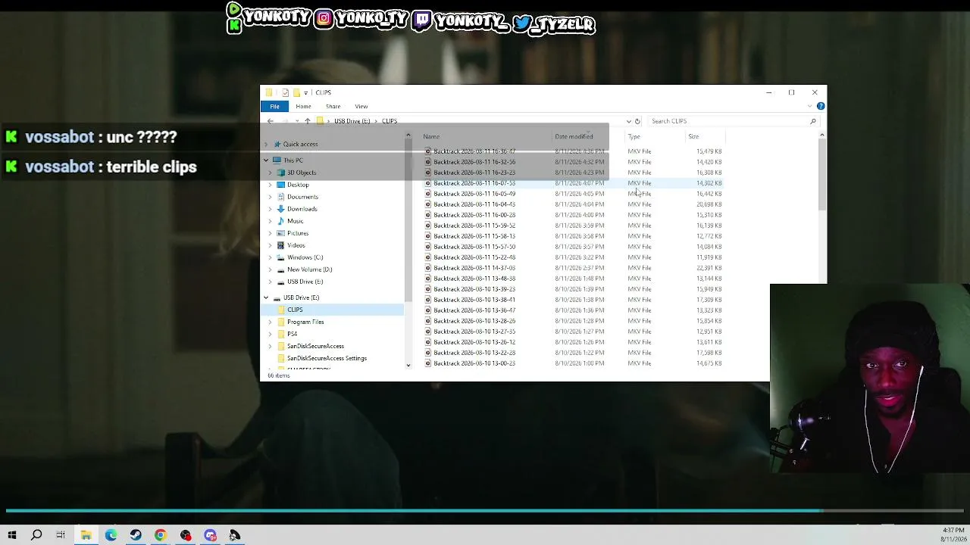Select file Backtrack 2026-08-10 13-36-47
Screen dimensions: 970x545
pos(474,310)
